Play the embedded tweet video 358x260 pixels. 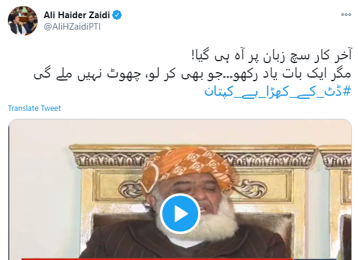tap(180, 213)
